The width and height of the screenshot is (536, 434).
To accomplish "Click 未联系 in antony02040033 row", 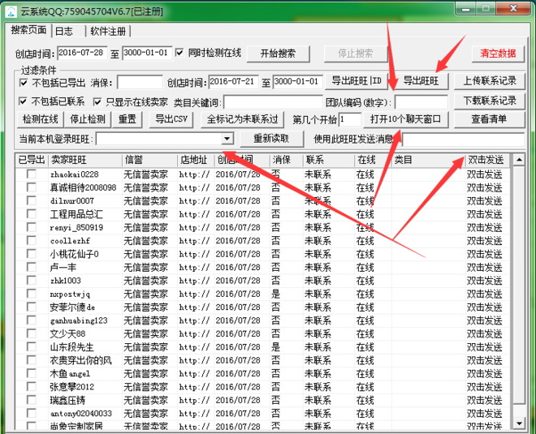I will tap(318, 414).
